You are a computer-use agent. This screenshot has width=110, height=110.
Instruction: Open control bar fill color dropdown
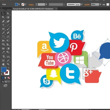19,4
